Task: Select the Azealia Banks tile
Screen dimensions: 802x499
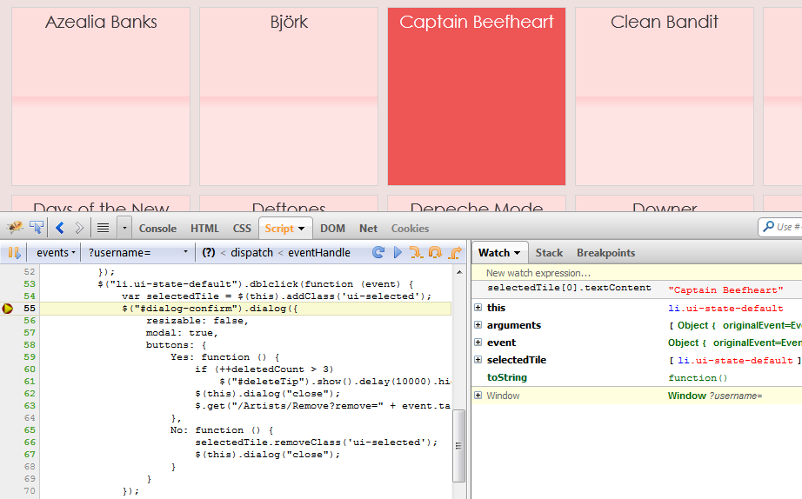Action: [x=101, y=96]
